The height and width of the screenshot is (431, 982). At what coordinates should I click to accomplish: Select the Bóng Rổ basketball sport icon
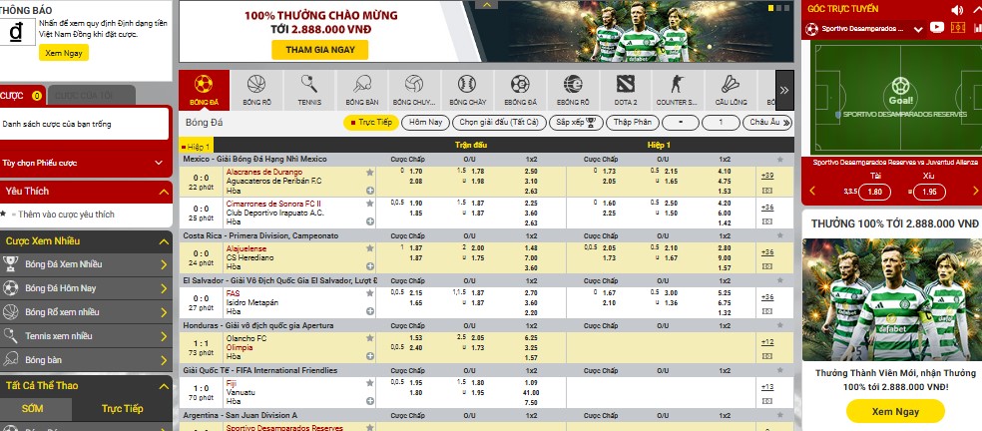[254, 90]
